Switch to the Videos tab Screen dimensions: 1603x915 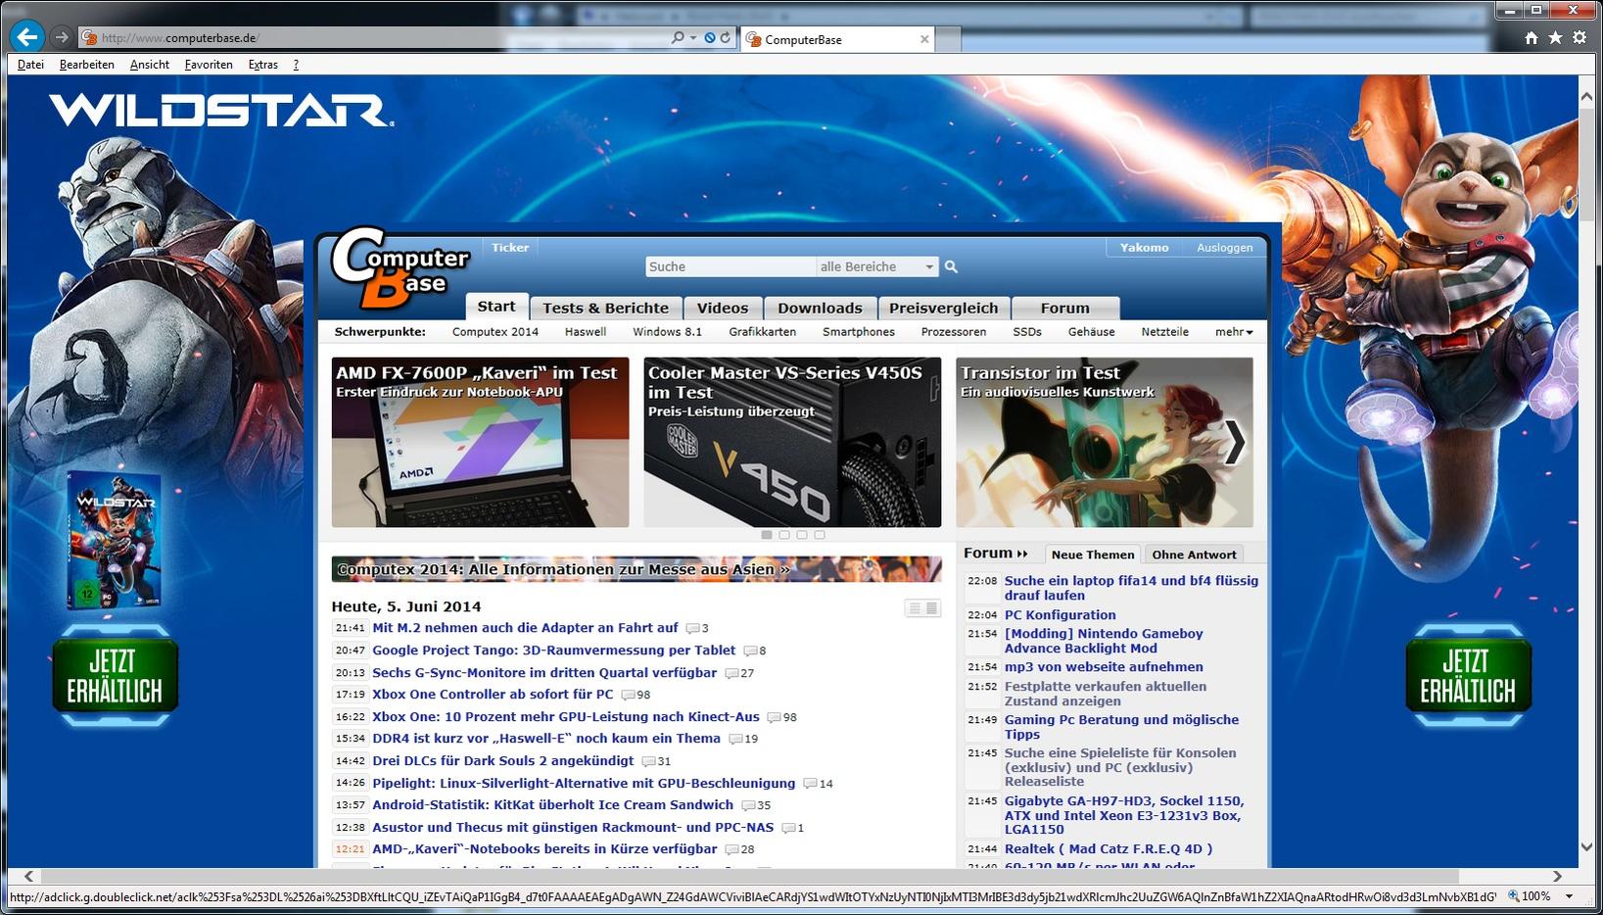tap(723, 309)
